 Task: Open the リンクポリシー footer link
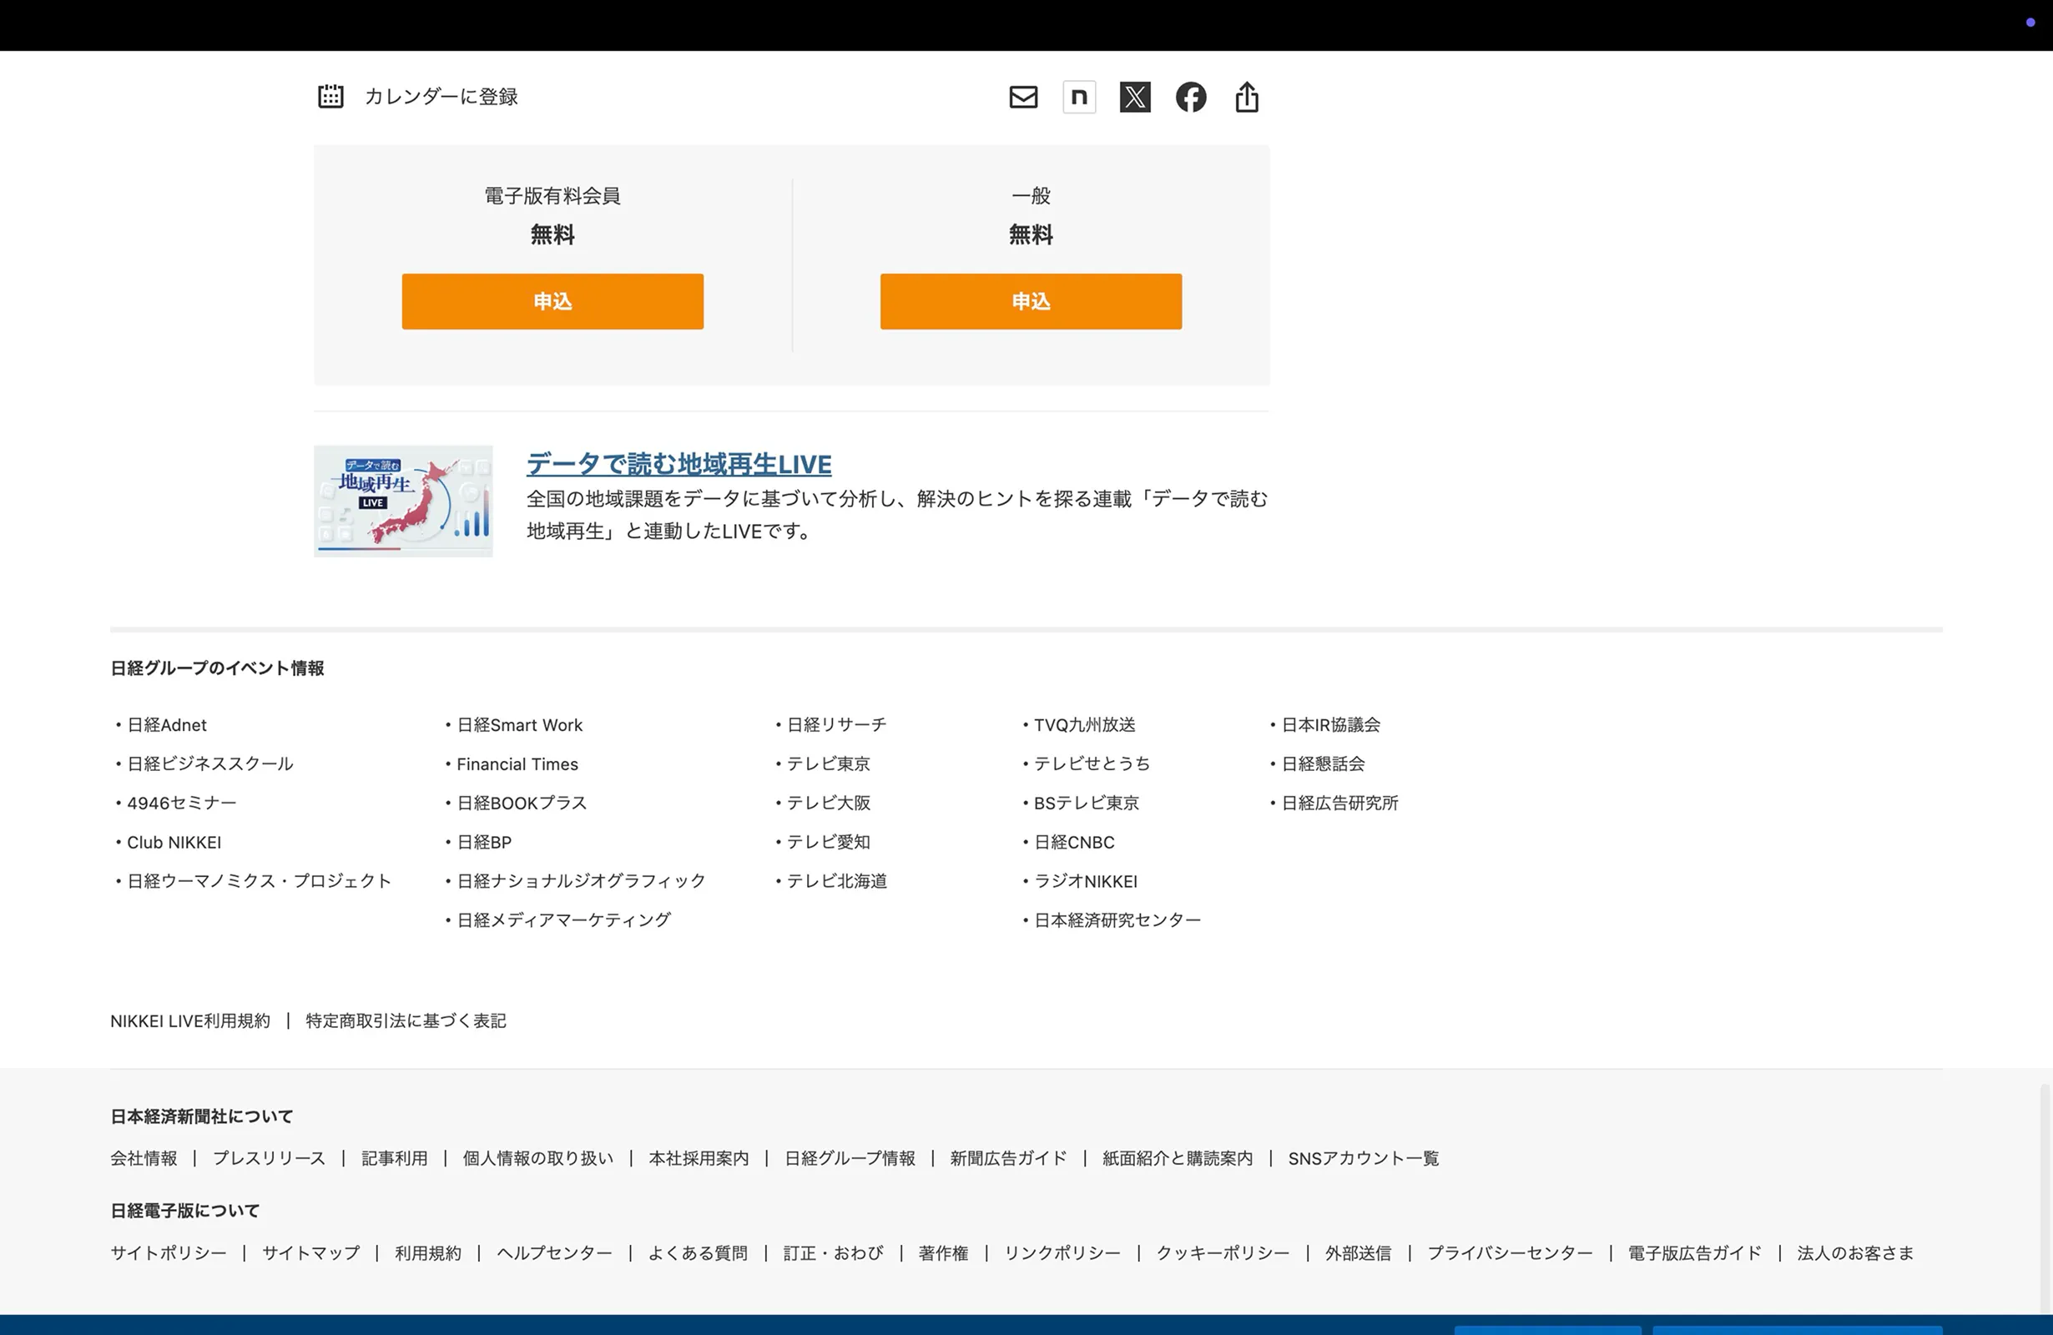[x=1062, y=1253]
